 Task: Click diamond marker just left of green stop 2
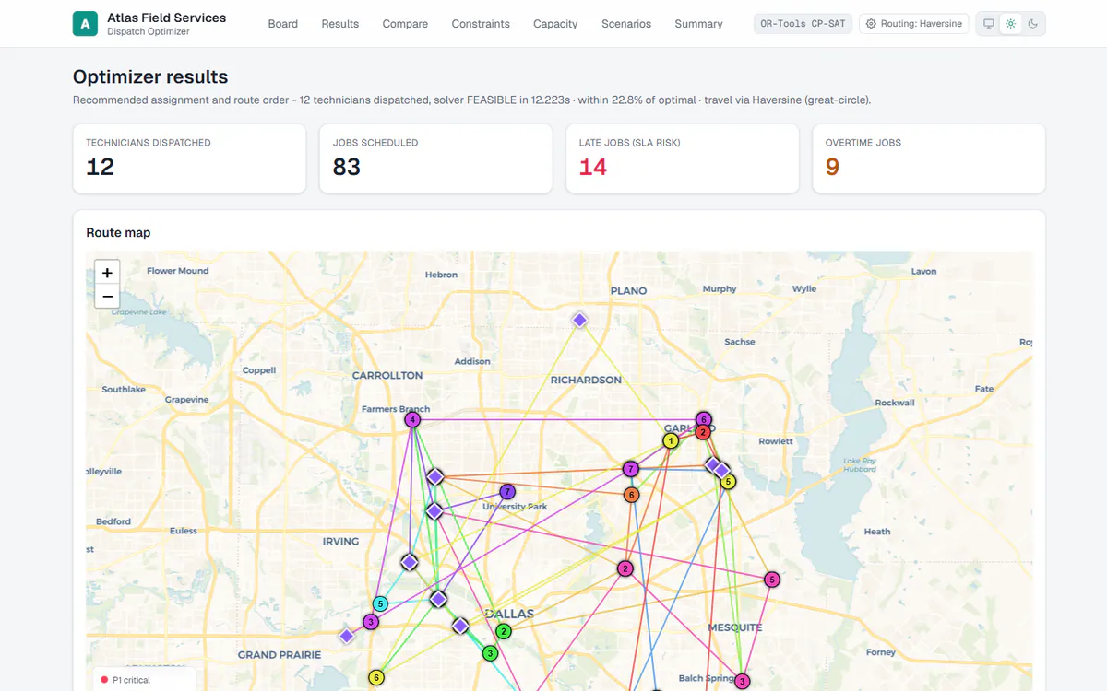coord(460,627)
